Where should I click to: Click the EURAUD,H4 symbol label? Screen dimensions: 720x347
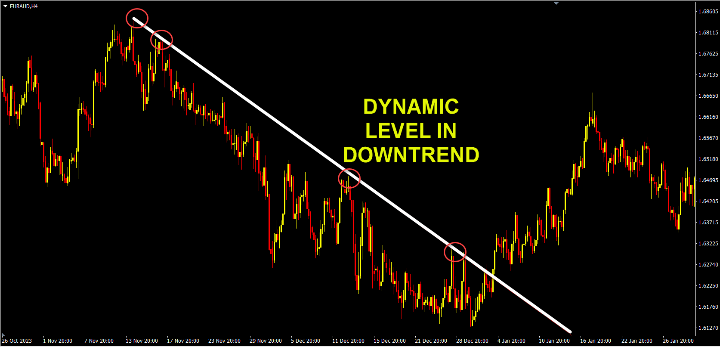tap(24, 6)
